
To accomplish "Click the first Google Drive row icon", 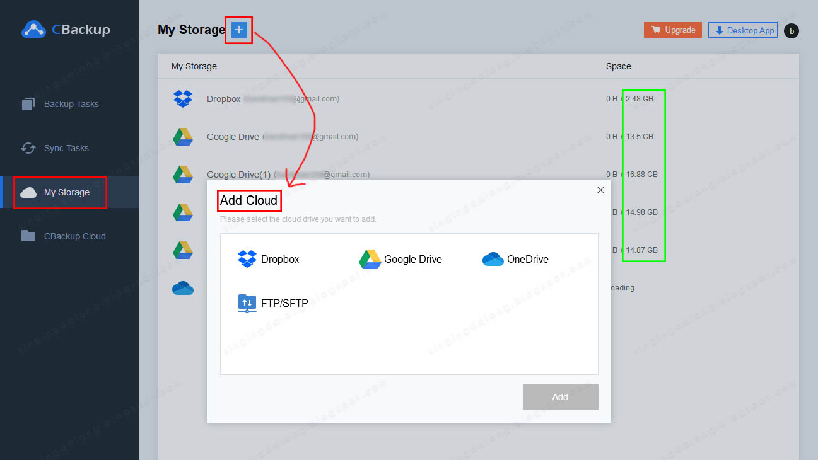I will coord(183,137).
